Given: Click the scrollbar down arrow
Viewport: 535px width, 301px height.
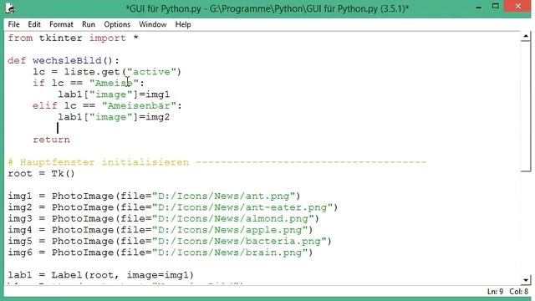Looking at the screenshot, I should click(526, 280).
